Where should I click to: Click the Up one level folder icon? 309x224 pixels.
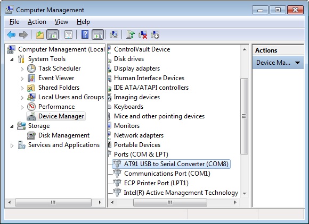40,35
